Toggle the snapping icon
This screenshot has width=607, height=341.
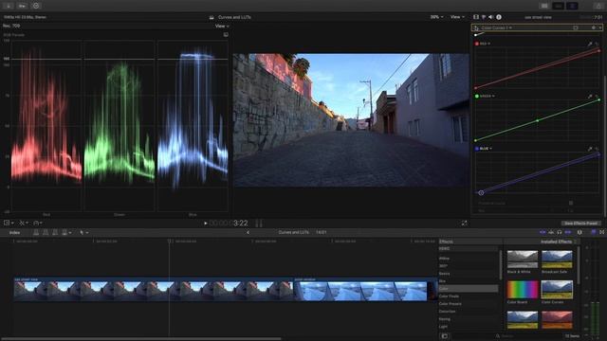coord(568,232)
